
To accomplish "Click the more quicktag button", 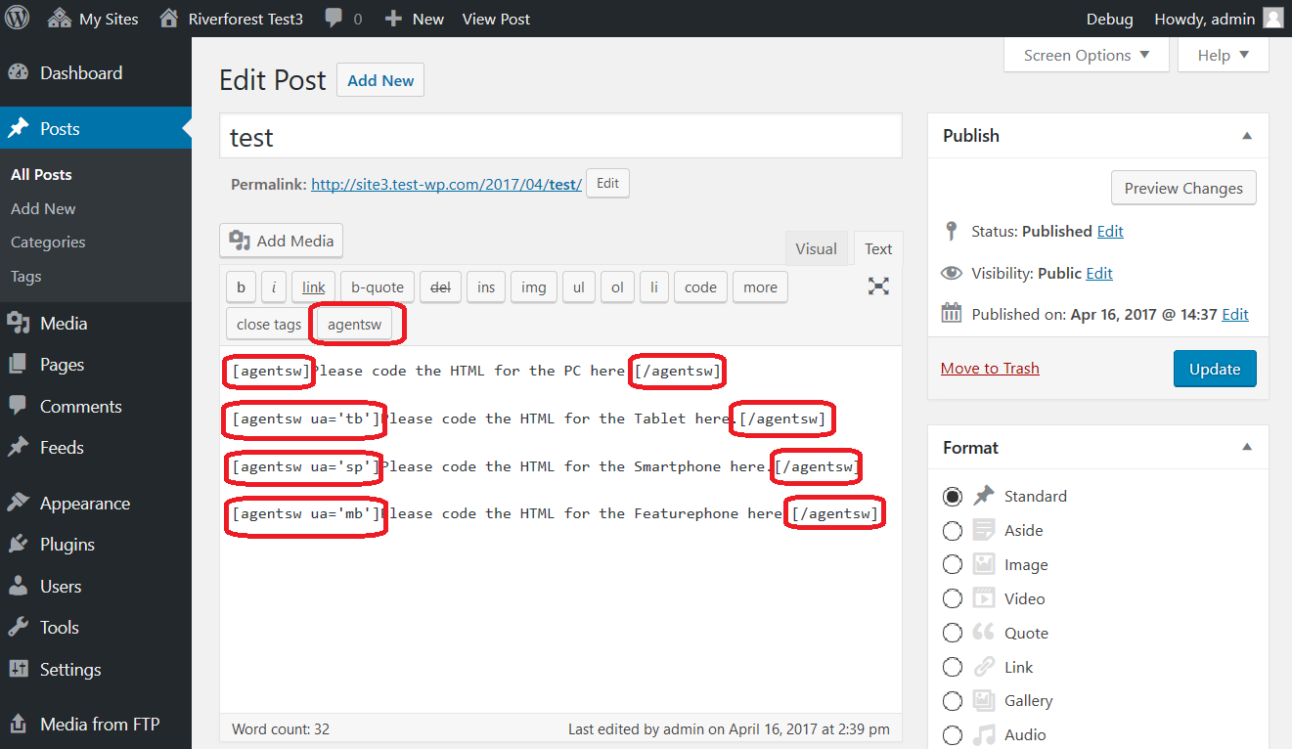I will 760,287.
